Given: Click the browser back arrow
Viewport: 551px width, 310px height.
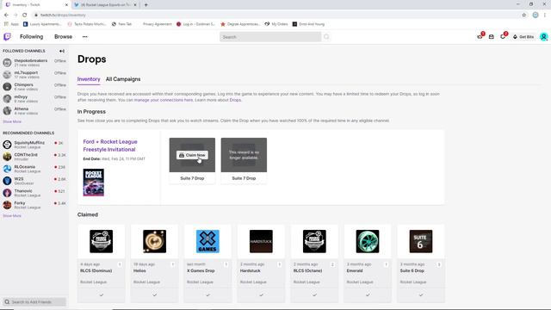Looking at the screenshot, I should [6, 15].
